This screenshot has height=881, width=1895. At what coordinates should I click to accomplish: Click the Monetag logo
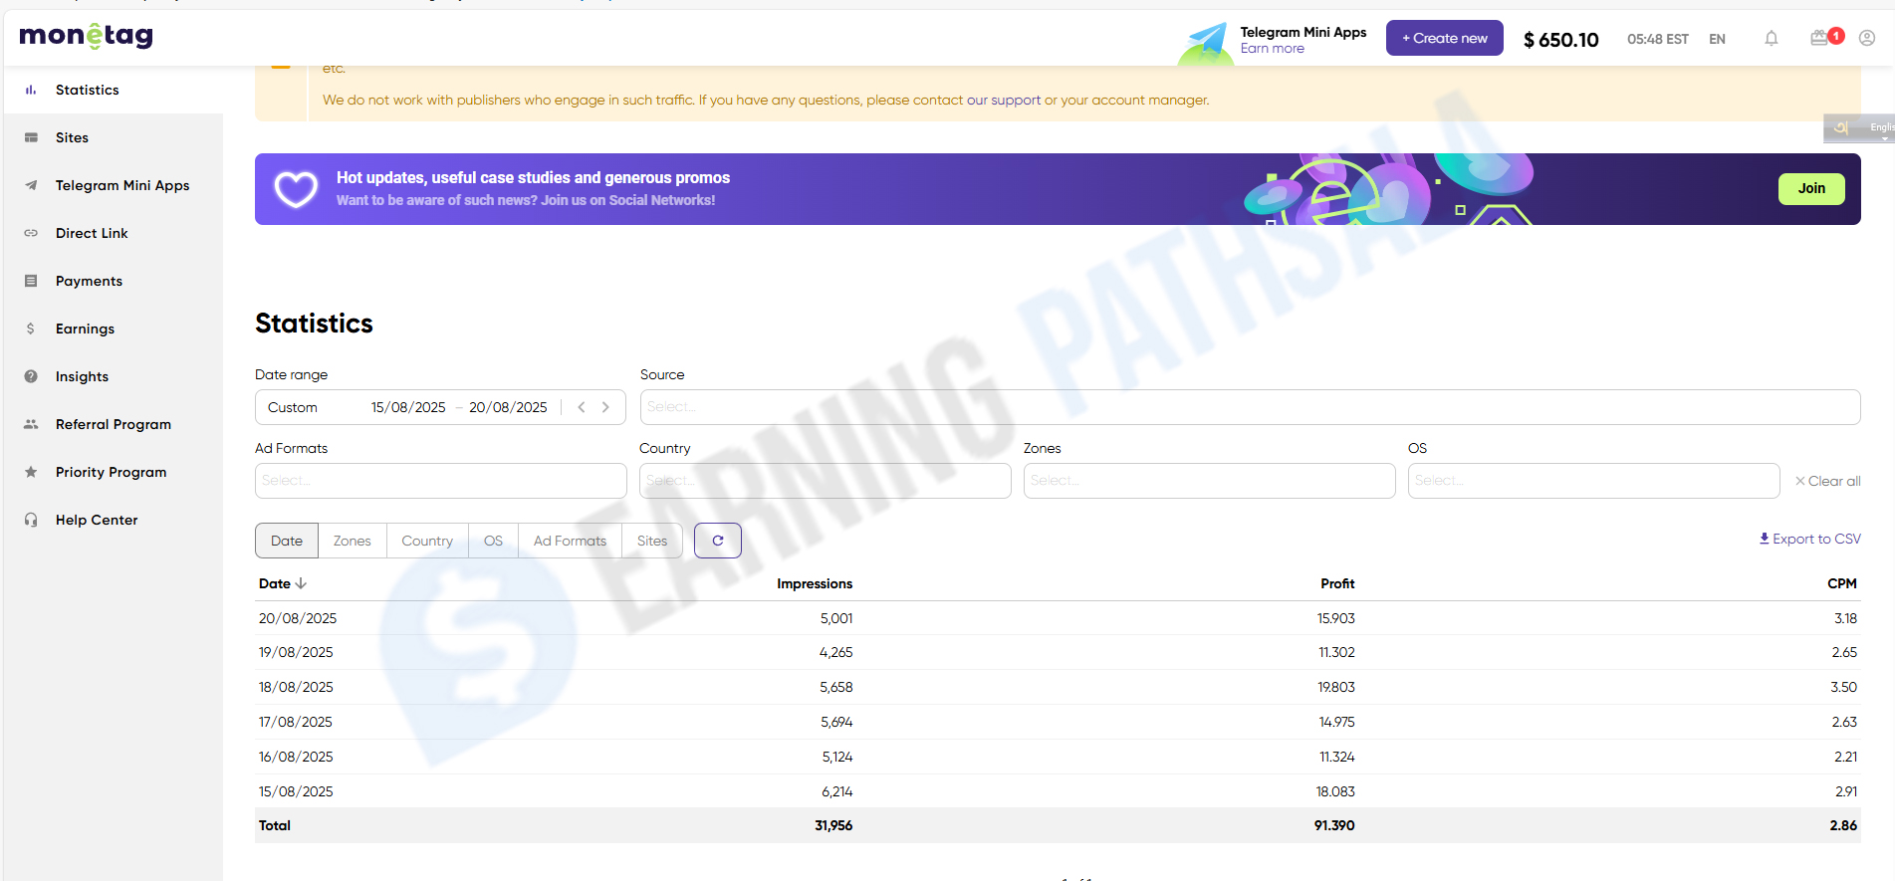pos(87,37)
